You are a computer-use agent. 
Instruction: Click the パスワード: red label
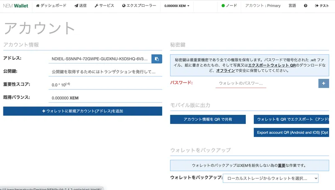pos(181,83)
